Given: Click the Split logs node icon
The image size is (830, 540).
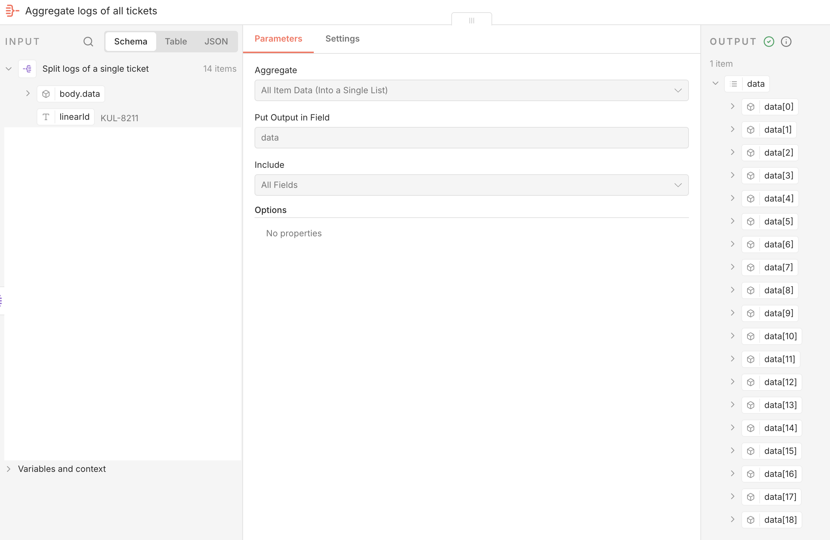Looking at the screenshot, I should (x=27, y=69).
